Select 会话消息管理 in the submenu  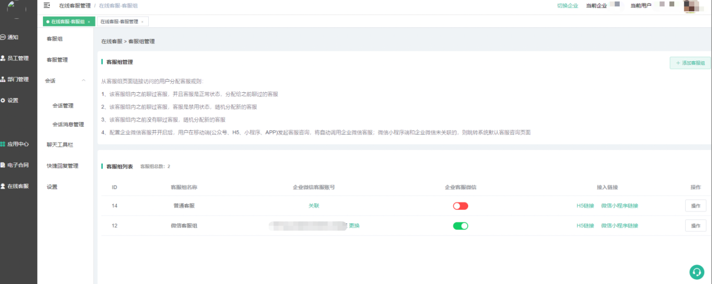click(68, 124)
